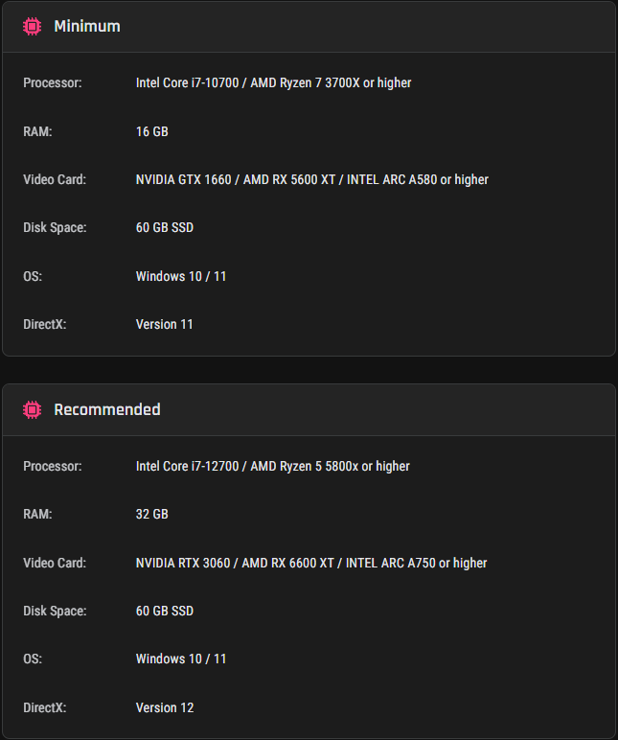Click the minimum processor Intel Core i7-10700 text

(x=187, y=83)
